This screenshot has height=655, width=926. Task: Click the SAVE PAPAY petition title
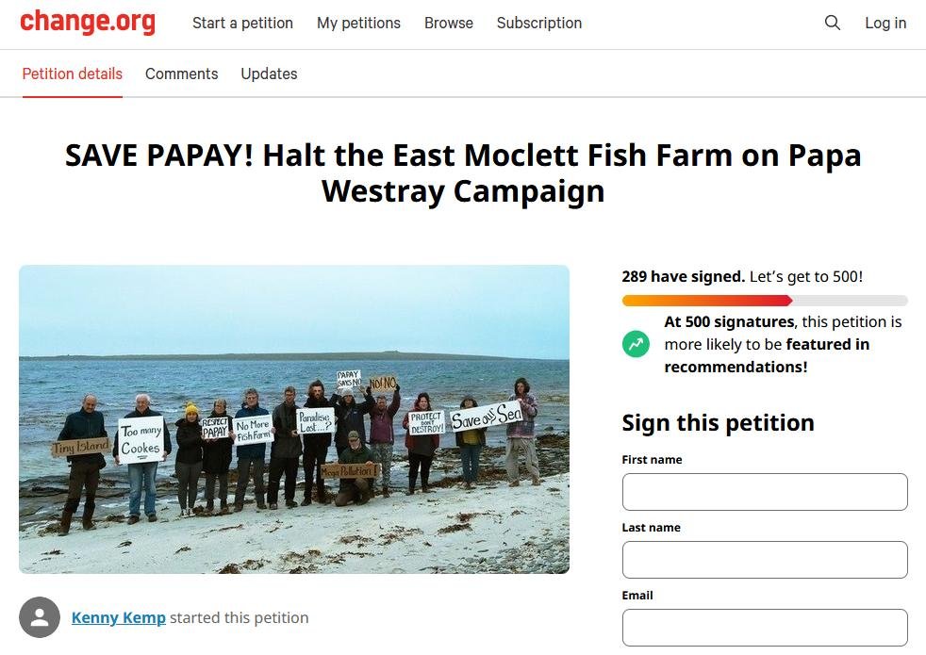[462, 172]
